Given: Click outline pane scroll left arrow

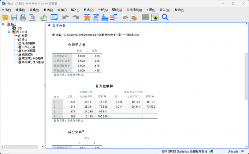Looking at the screenshot, I should click(x=2, y=147).
